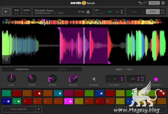Switch to MONO playback mode
The image size is (168, 114).
pos(27,10)
